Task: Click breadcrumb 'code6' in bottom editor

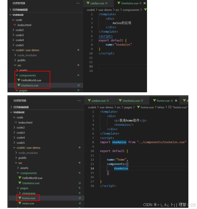Action: pyautogui.click(x=92, y=107)
